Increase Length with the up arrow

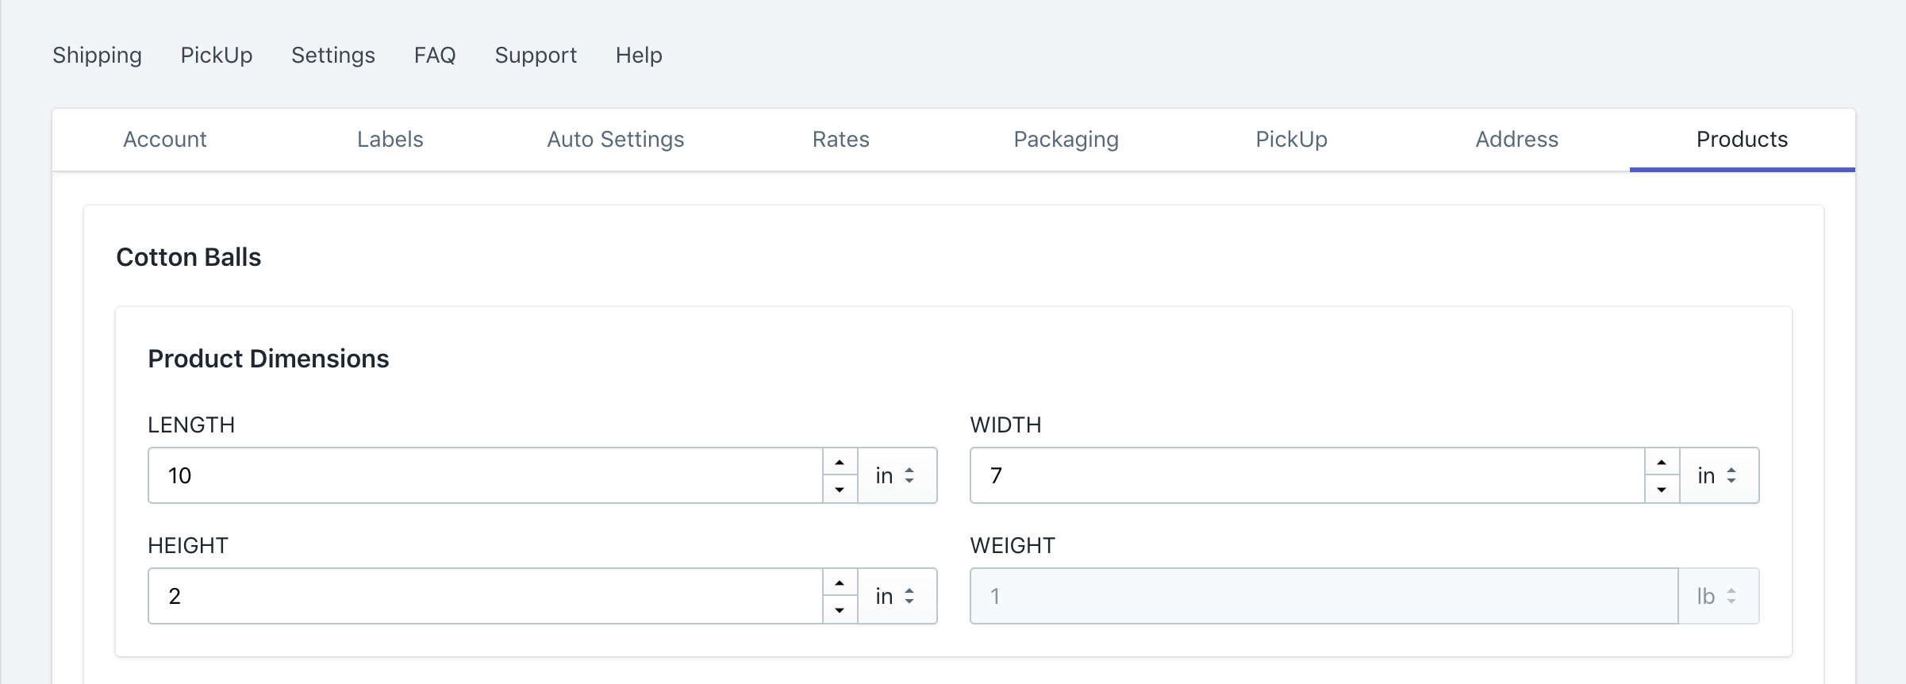pos(840,462)
